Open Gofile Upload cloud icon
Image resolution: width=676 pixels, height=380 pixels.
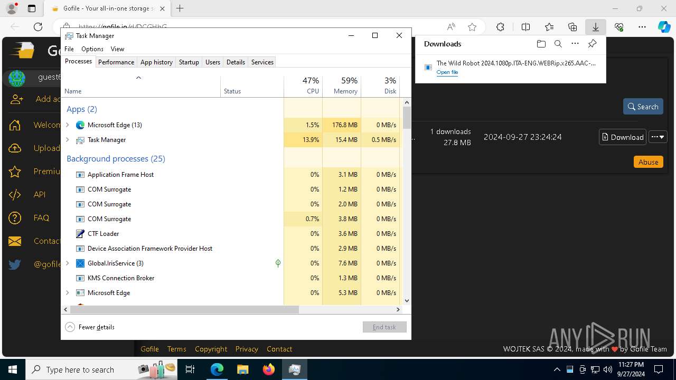pos(15,148)
